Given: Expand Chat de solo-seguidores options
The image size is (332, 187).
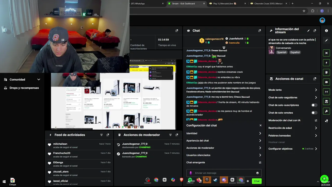Looking at the screenshot, I should [293, 97].
